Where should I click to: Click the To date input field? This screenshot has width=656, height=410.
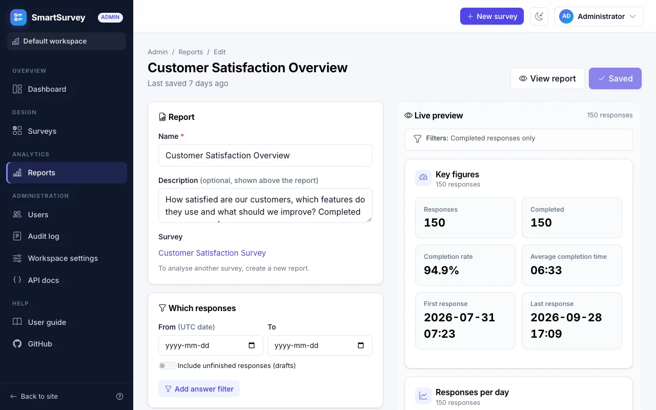[x=320, y=345]
